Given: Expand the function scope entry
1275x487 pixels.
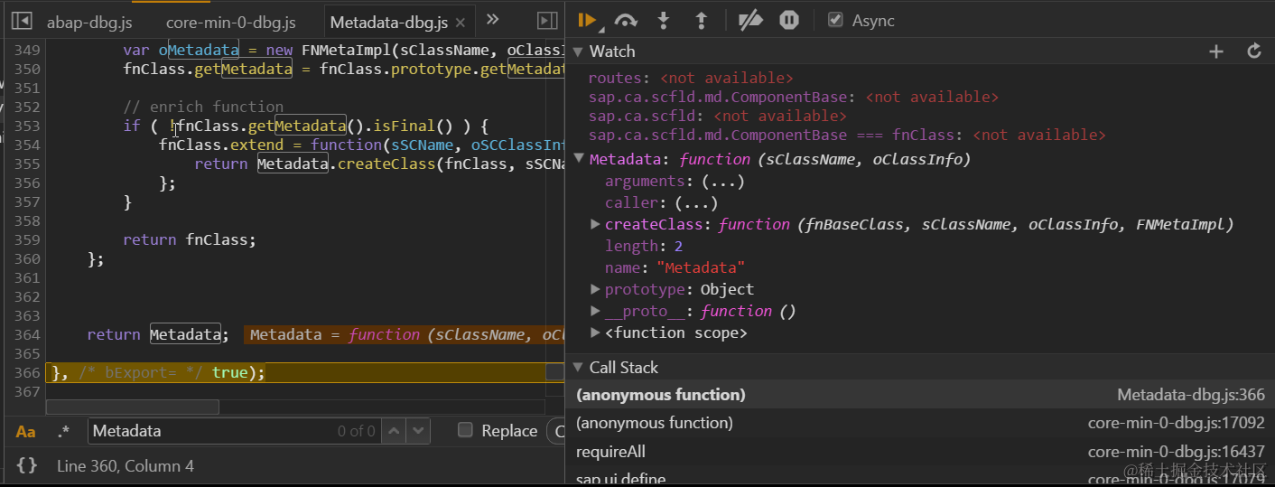Looking at the screenshot, I should (x=595, y=332).
